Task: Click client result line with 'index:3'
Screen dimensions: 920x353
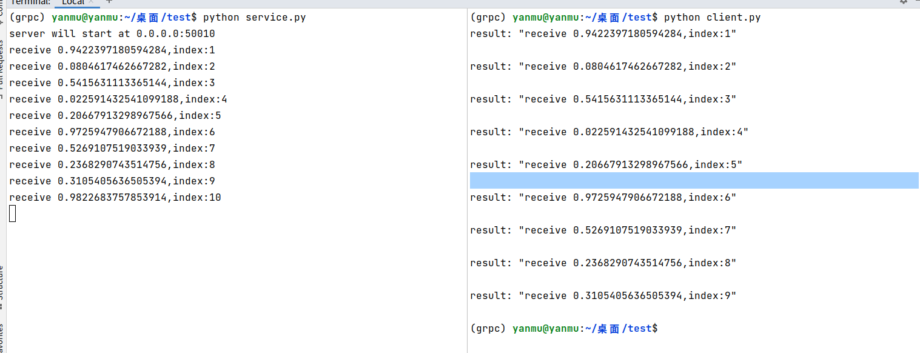Action: 603,99
